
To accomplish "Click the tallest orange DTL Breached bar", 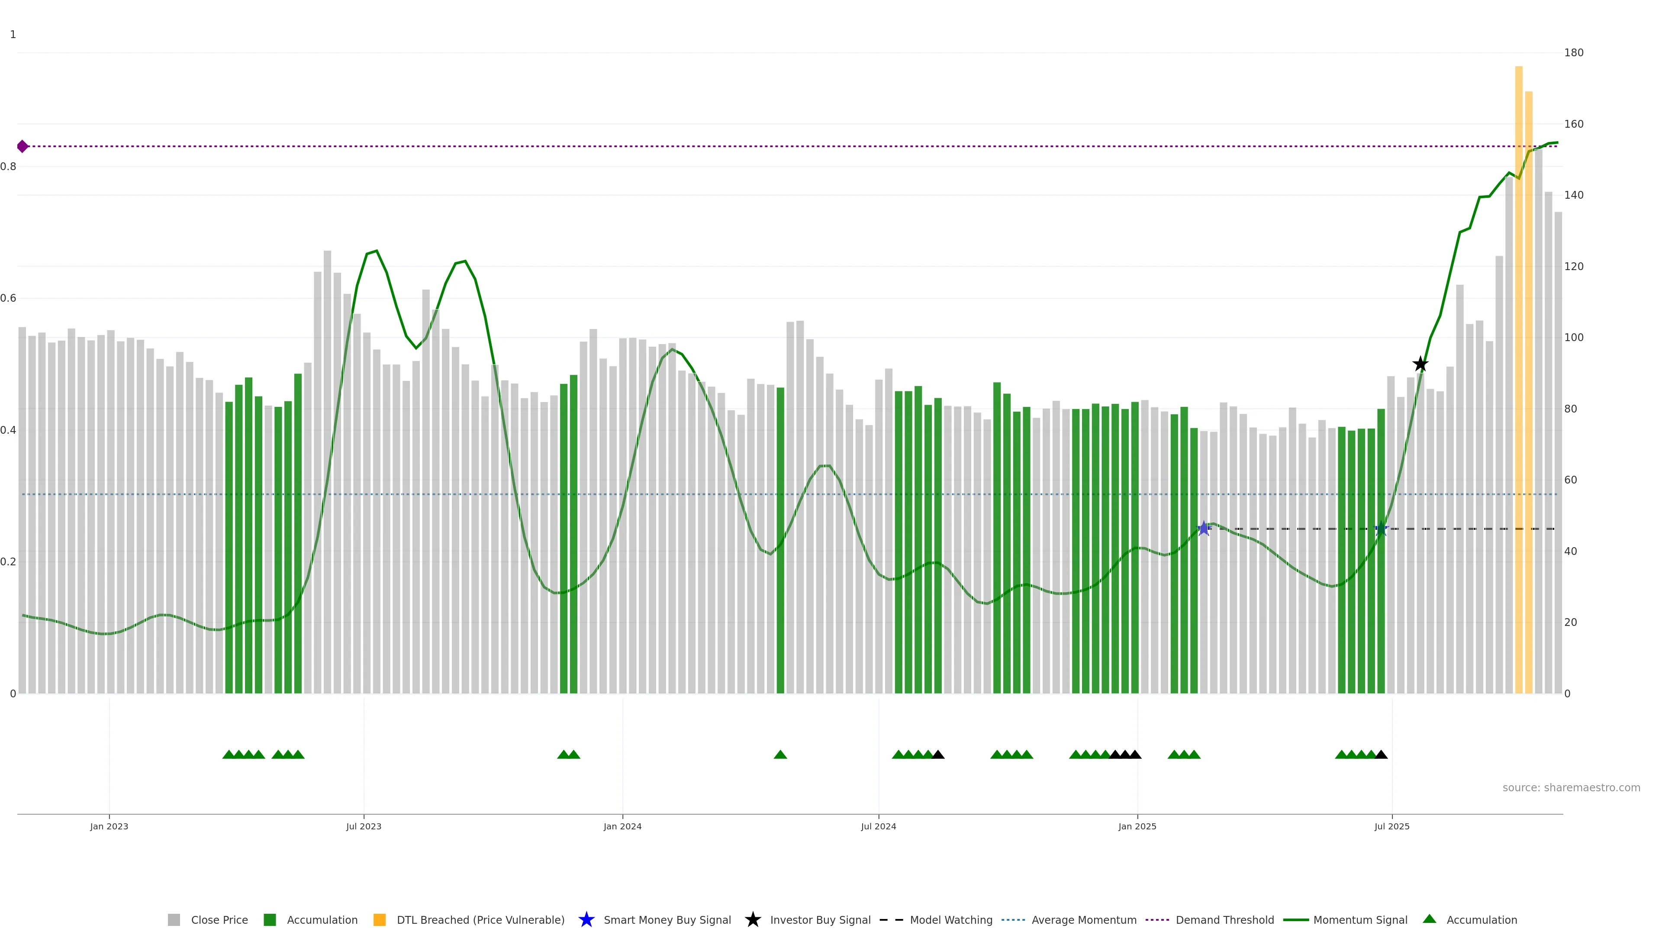I will tap(1519, 322).
